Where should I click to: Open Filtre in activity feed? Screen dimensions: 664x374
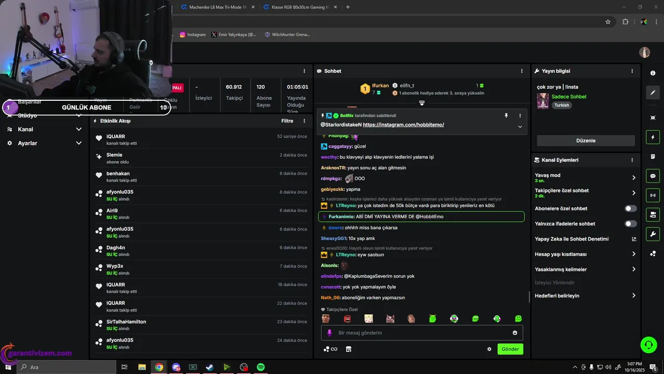tap(287, 121)
